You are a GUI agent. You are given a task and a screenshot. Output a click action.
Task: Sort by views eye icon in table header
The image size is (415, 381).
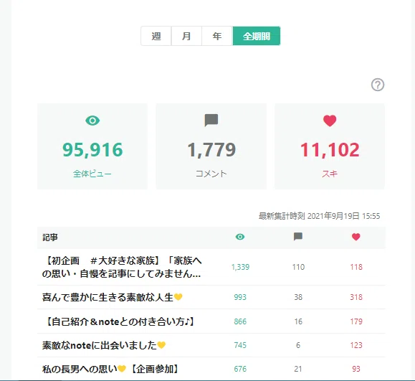240,237
